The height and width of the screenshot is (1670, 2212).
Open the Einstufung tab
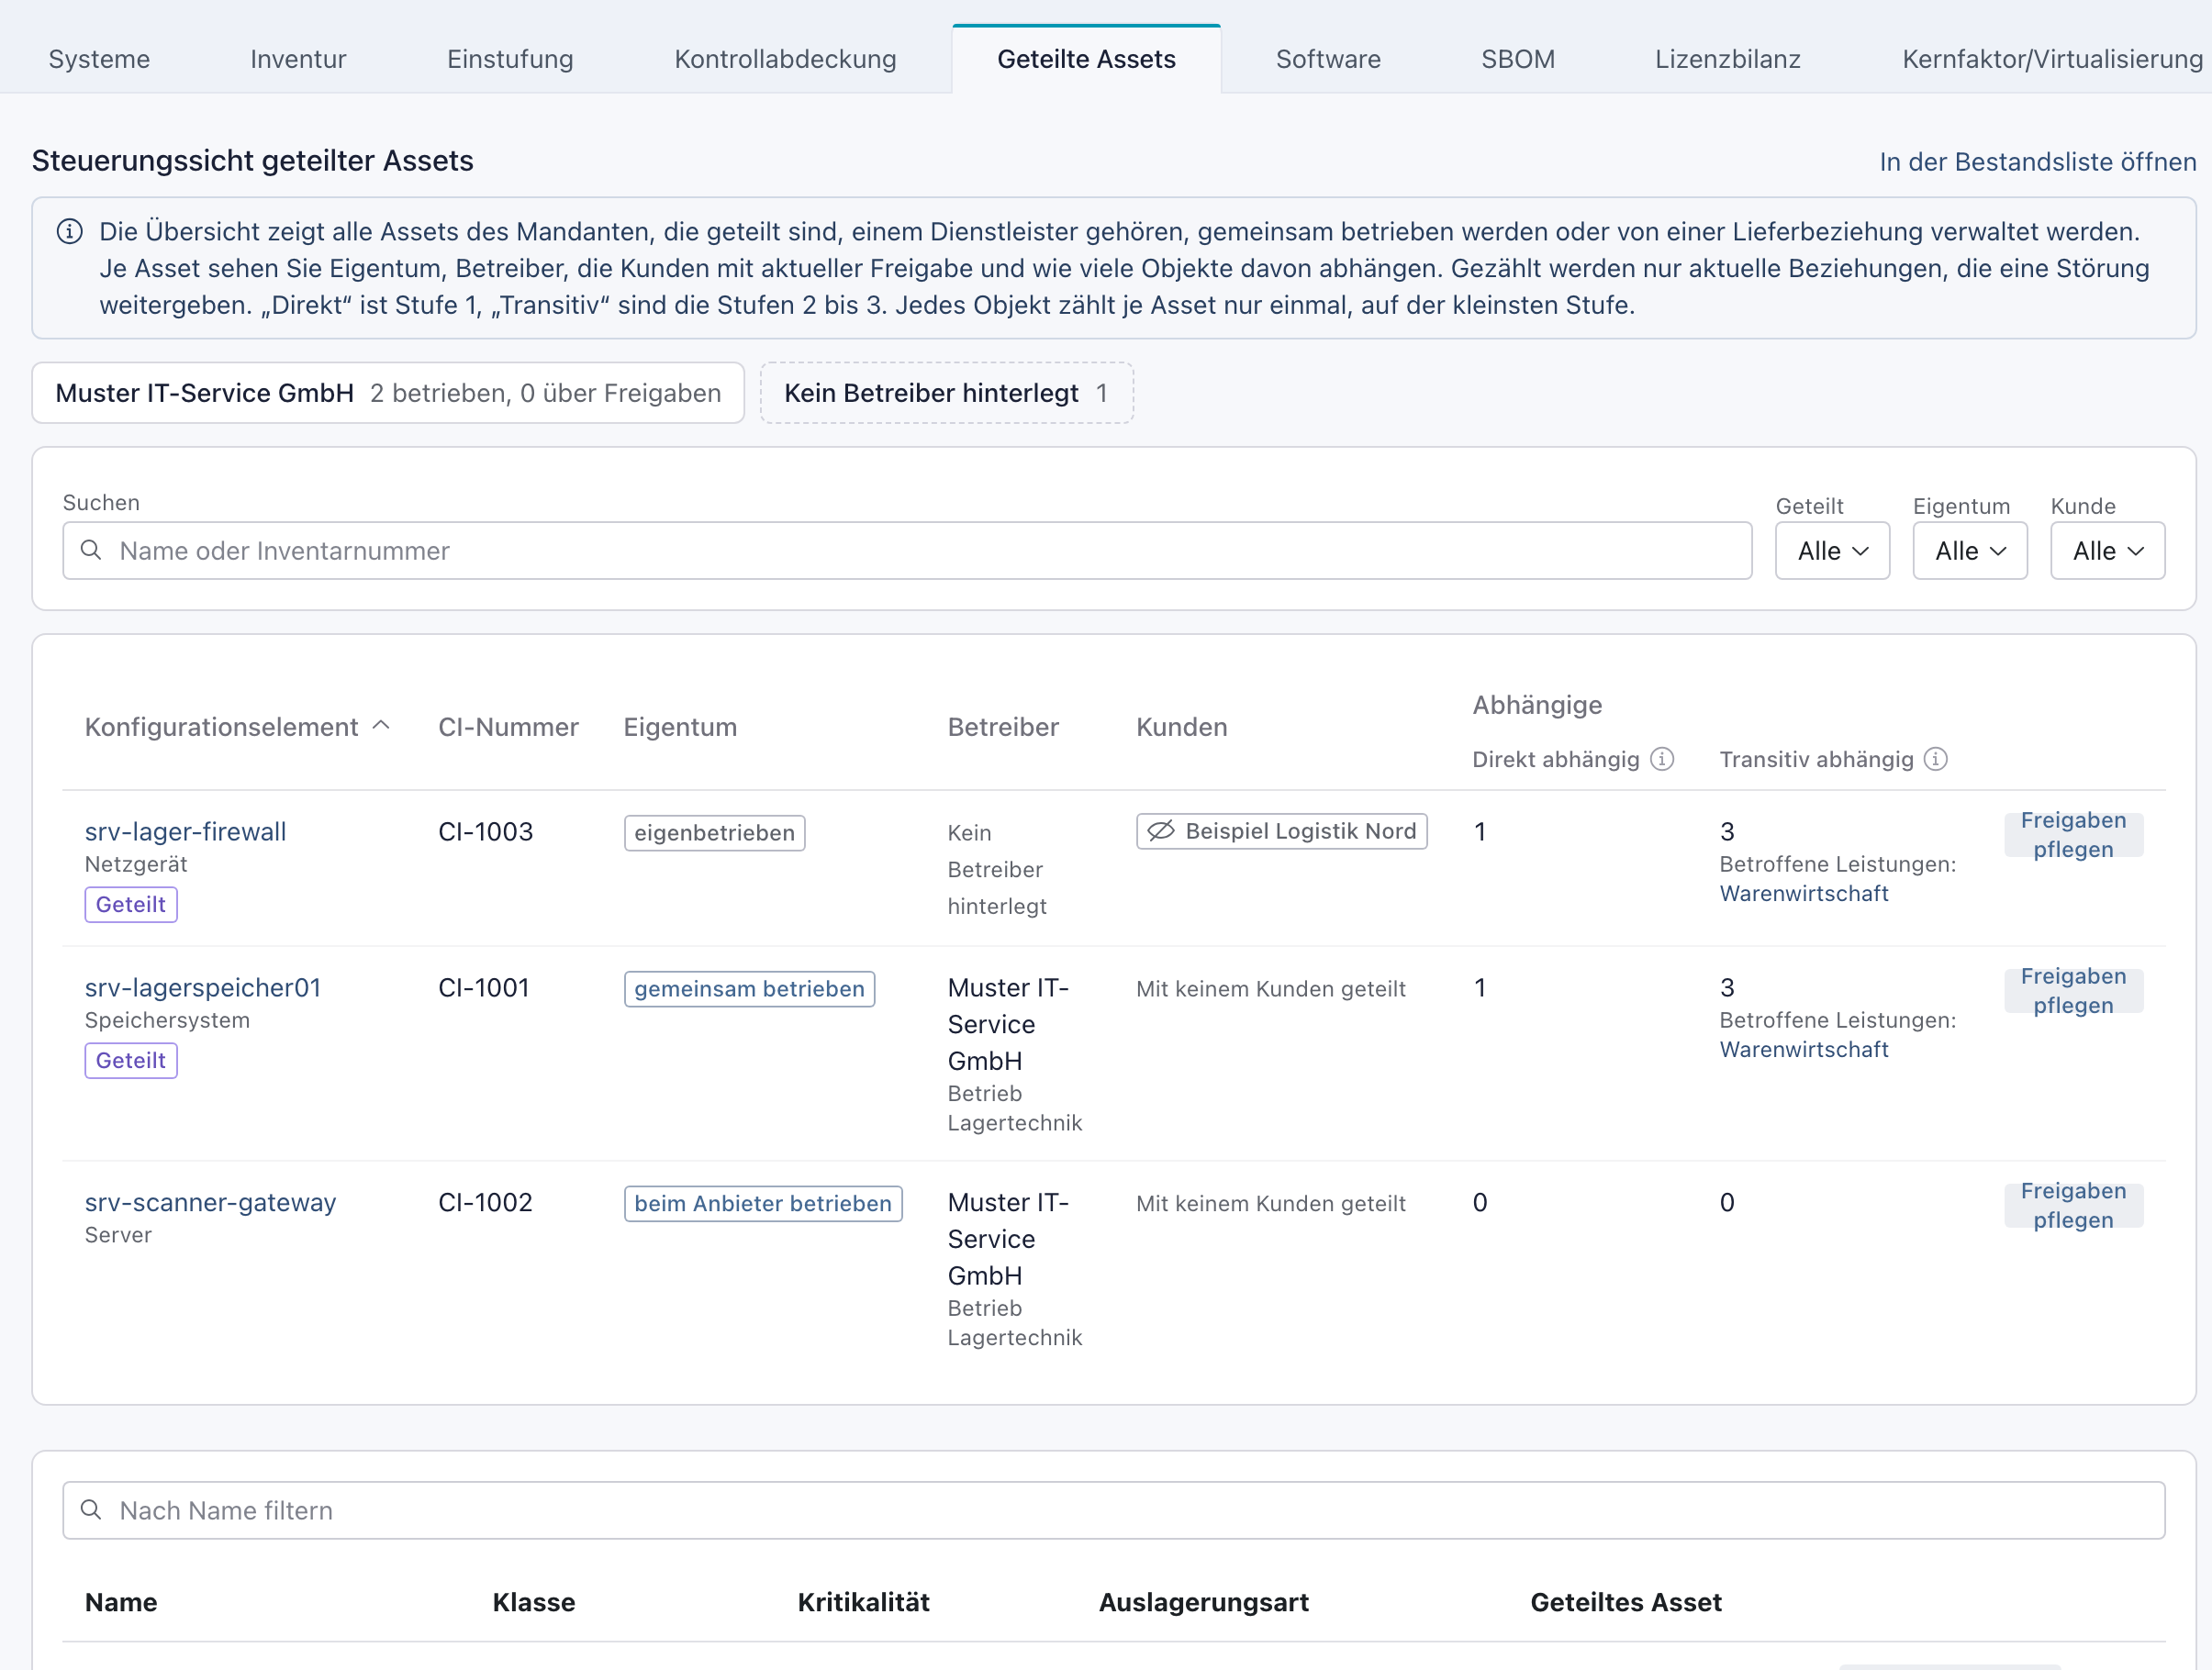pos(510,59)
